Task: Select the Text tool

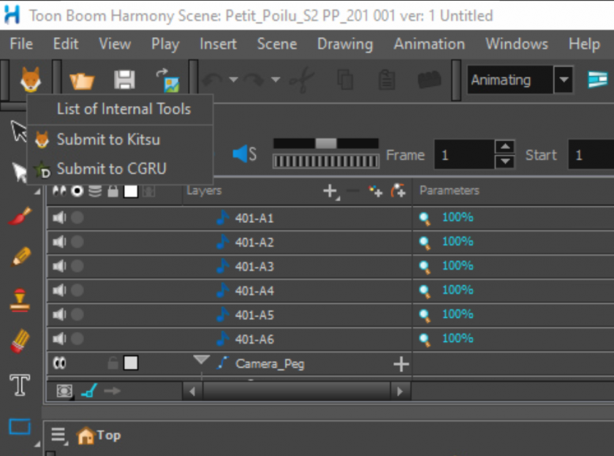Action: 20,385
